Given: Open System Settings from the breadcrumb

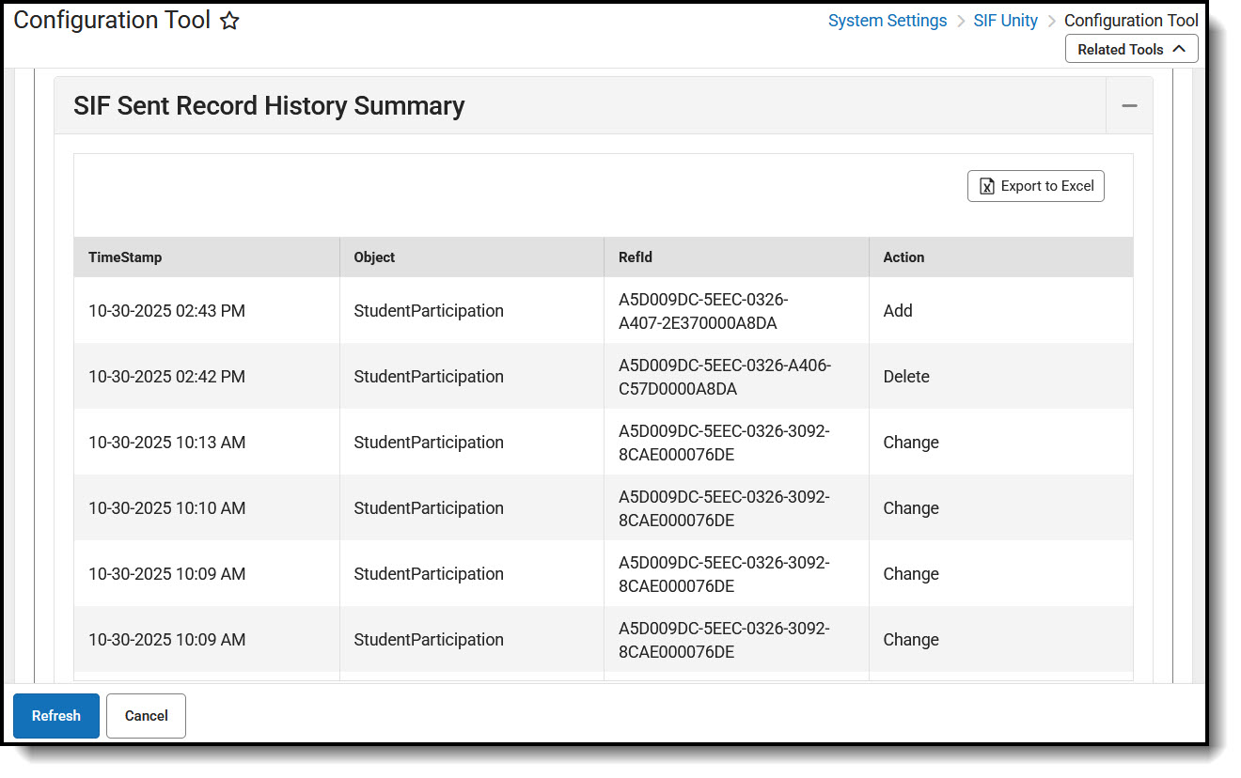Looking at the screenshot, I should [x=887, y=20].
